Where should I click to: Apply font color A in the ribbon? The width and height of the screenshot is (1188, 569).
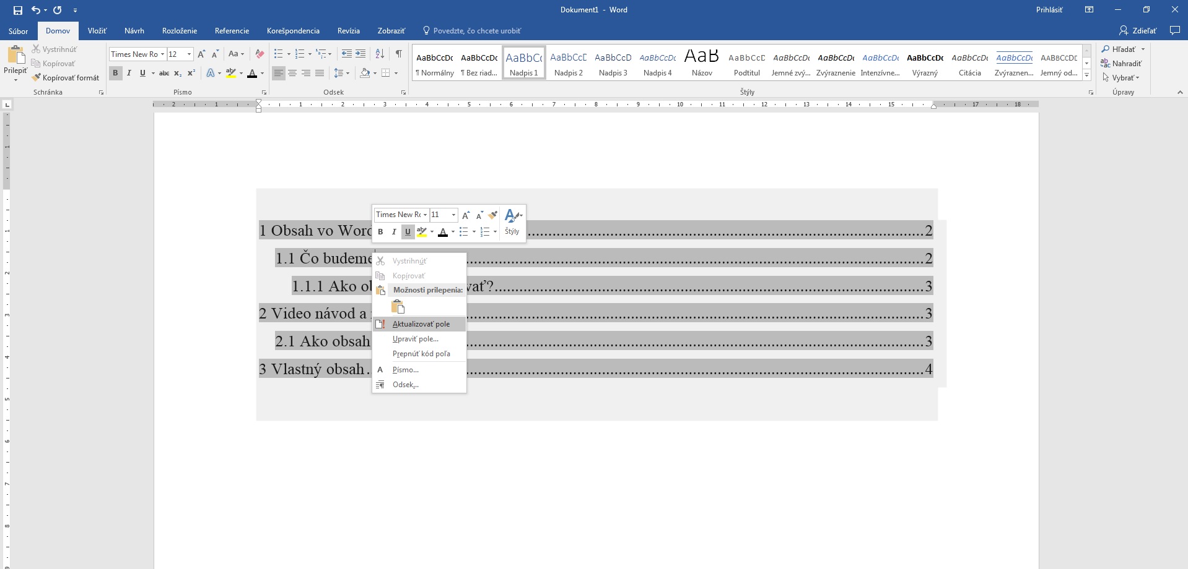point(252,73)
